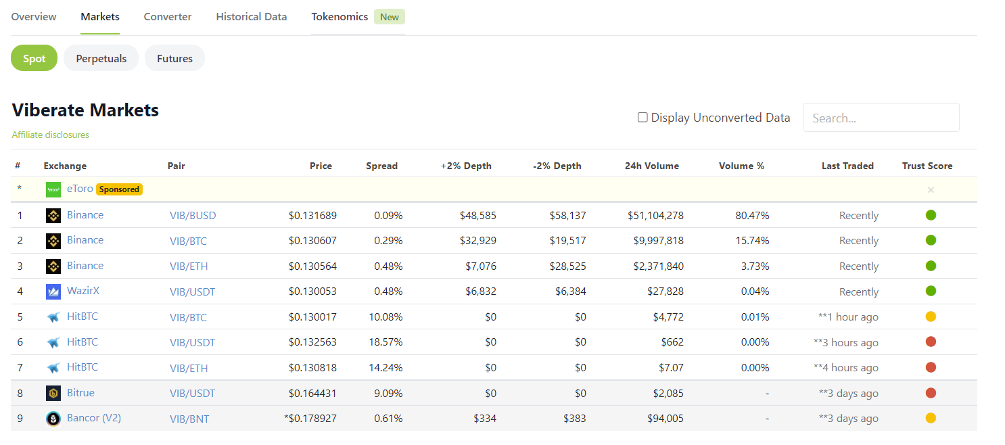
Task: Open the Affiliate disclosures link
Action: pos(51,135)
